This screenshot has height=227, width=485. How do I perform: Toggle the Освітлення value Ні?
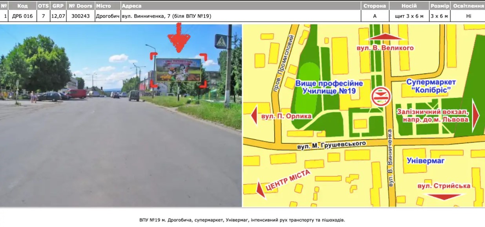pos(469,16)
